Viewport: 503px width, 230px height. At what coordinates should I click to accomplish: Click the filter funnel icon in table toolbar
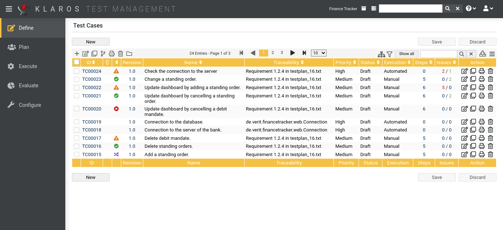click(389, 54)
